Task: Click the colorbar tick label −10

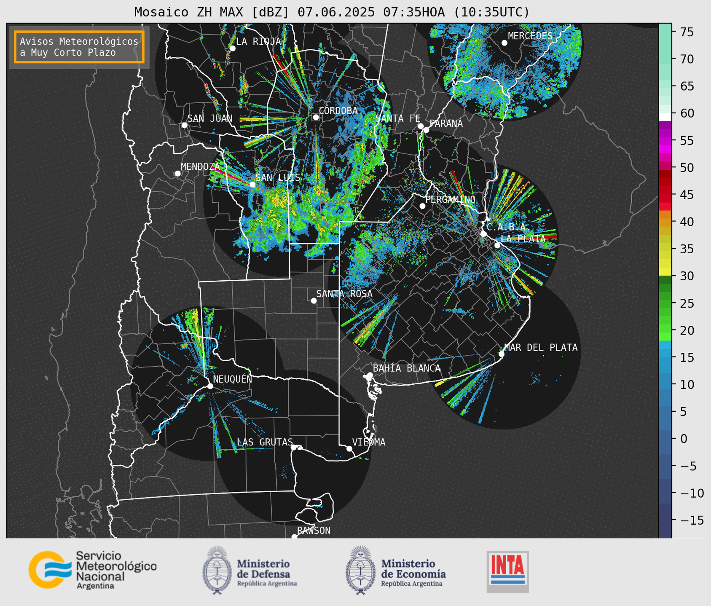Action: coord(692,493)
